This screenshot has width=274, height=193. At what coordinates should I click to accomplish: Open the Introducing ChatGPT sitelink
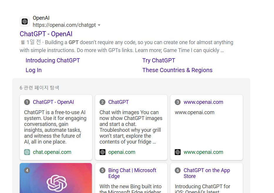(53, 60)
